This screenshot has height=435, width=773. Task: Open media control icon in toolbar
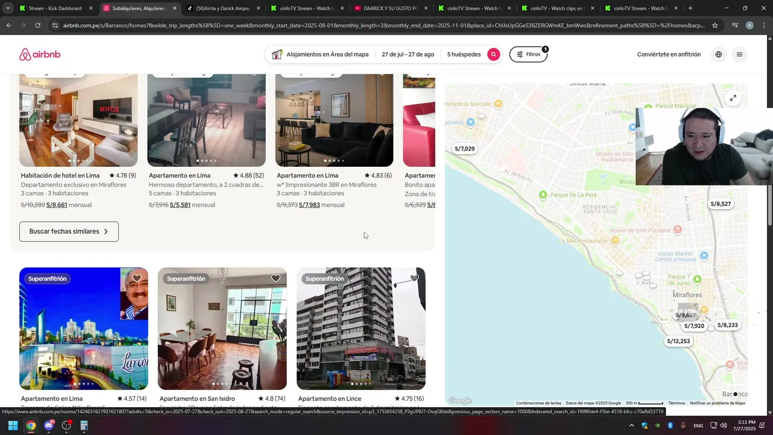tap(735, 25)
